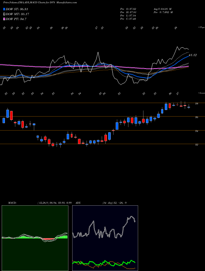This screenshot has width=205, height=271.
Task: Click the Avg V value text
Action: coord(162,9)
